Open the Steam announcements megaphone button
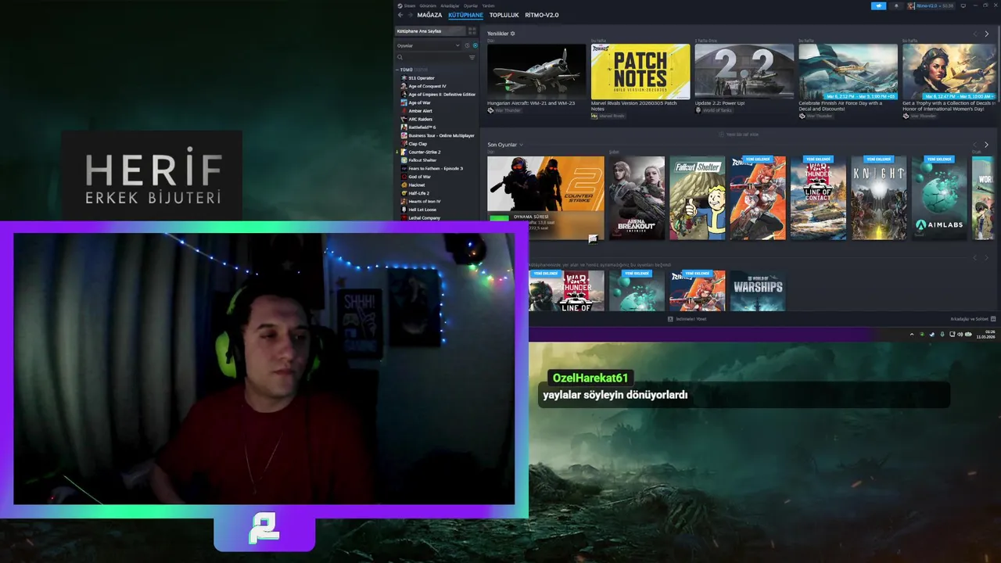Screen dimensions: 1001x563 878,5
